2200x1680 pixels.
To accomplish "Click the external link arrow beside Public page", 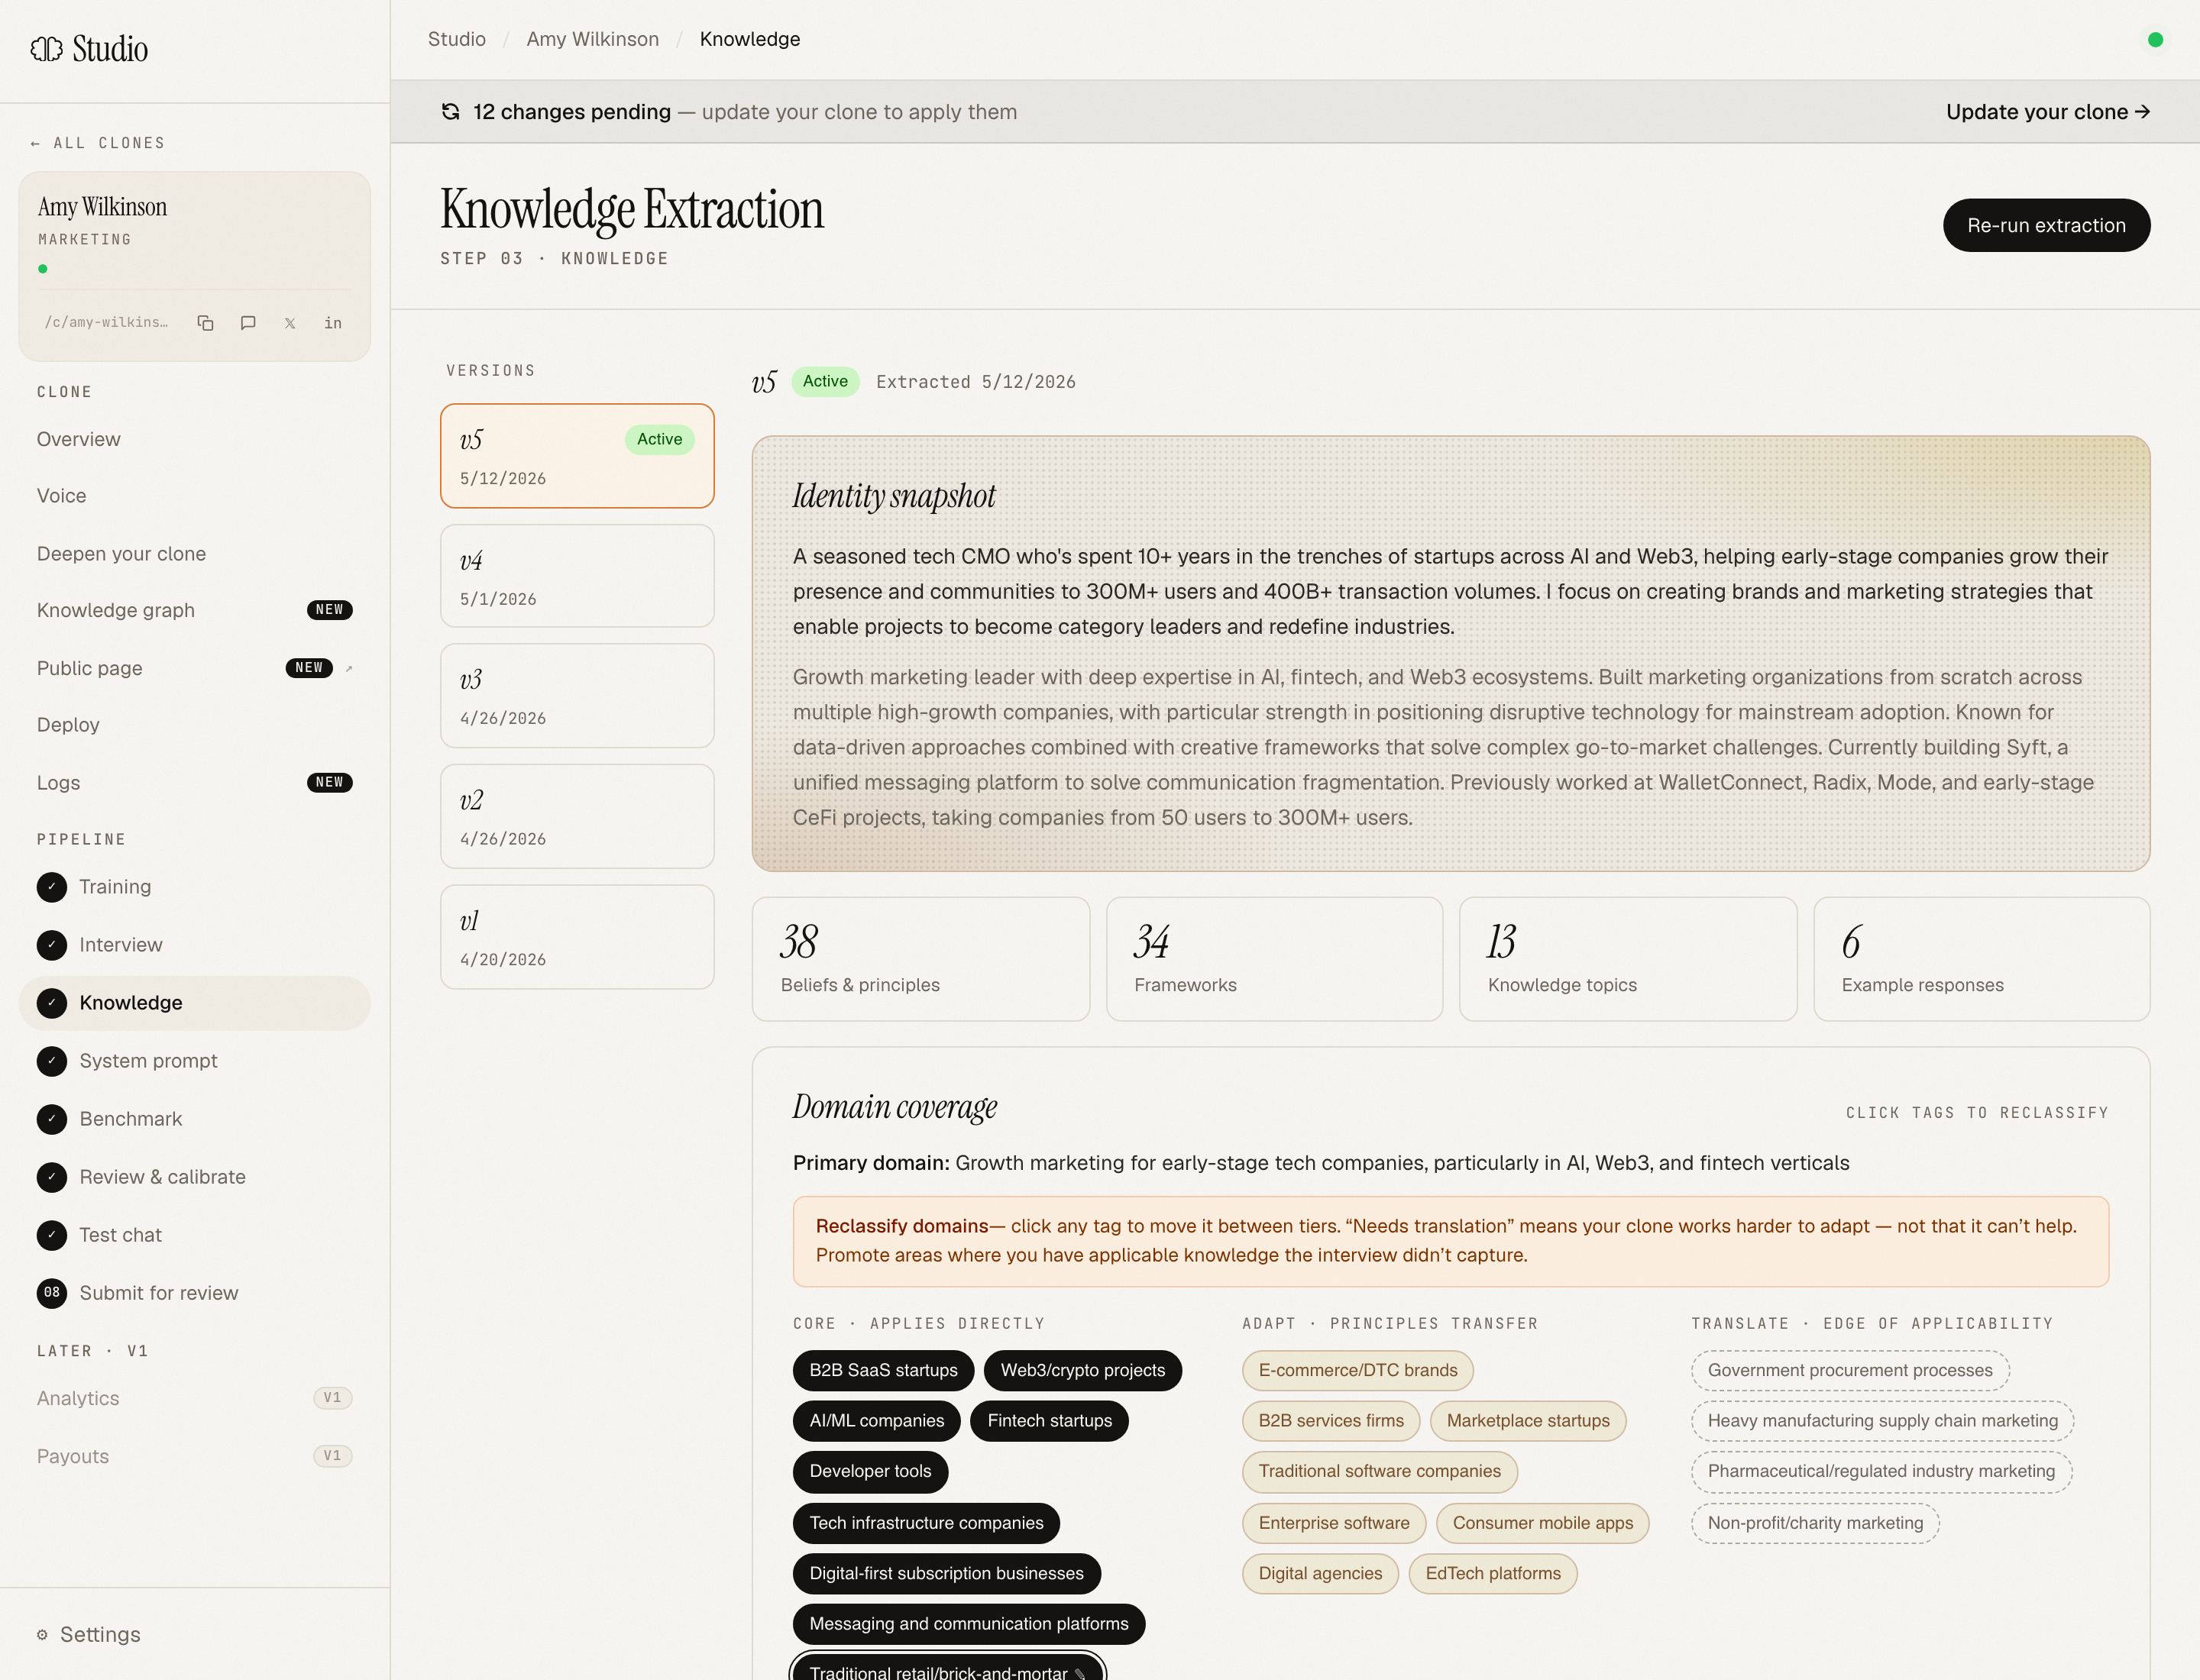I will coord(349,668).
